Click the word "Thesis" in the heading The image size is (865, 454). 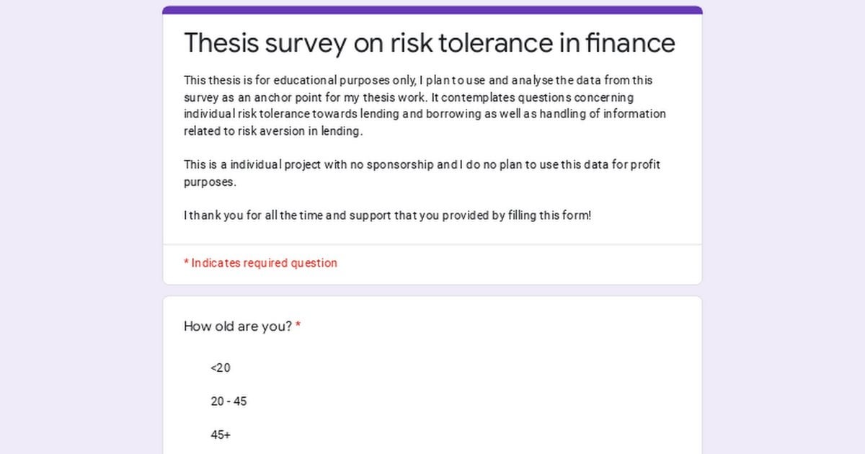221,43
